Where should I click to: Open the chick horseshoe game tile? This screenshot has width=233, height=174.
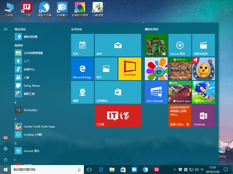click(203, 69)
